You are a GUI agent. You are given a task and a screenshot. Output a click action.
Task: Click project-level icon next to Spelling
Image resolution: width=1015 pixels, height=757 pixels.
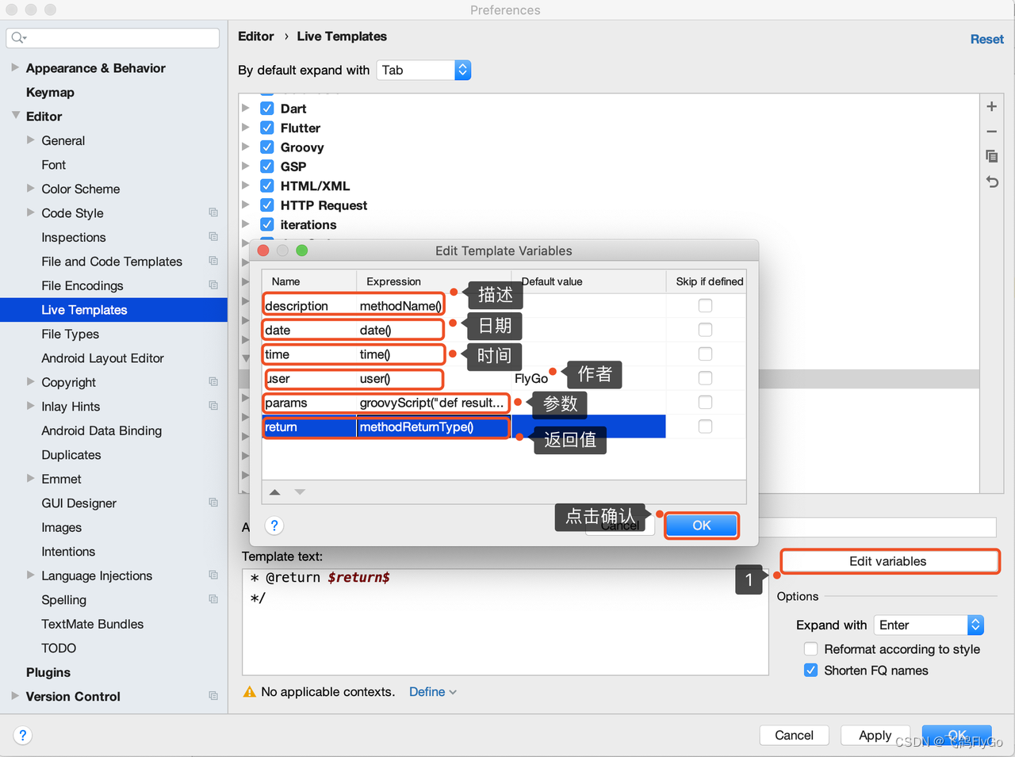point(213,599)
